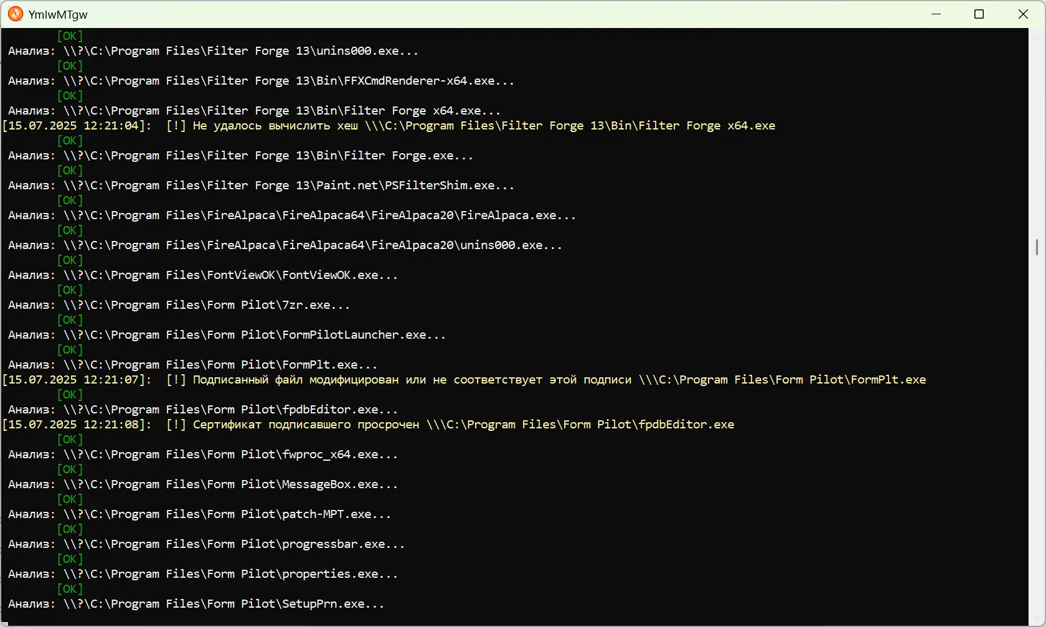This screenshot has height=627, width=1046.
Task: Minimize the YmlwMTgw console window
Action: tap(936, 14)
